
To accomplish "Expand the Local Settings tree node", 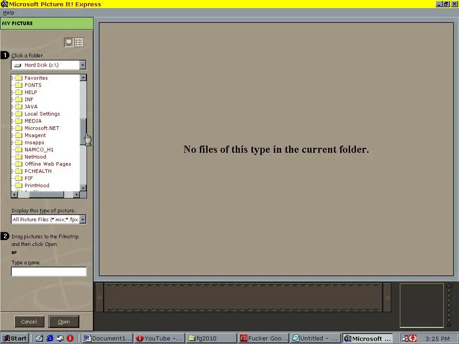I will click(x=12, y=114).
